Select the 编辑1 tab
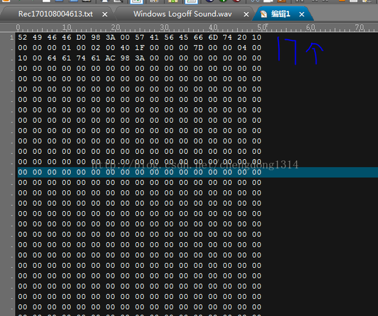The image size is (378, 316). pos(281,14)
